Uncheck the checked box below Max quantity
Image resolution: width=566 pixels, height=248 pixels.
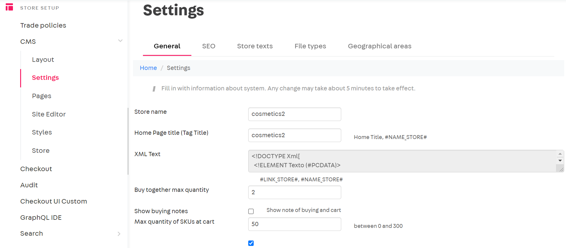(x=251, y=243)
